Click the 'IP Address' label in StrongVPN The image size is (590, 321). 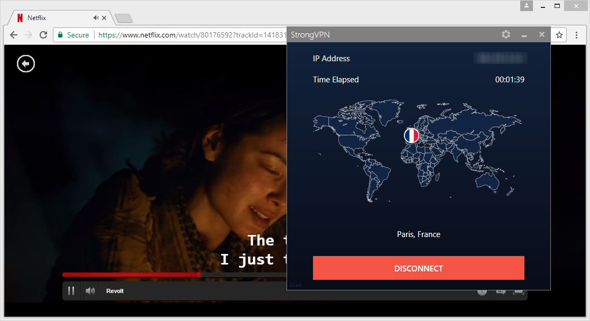point(331,58)
